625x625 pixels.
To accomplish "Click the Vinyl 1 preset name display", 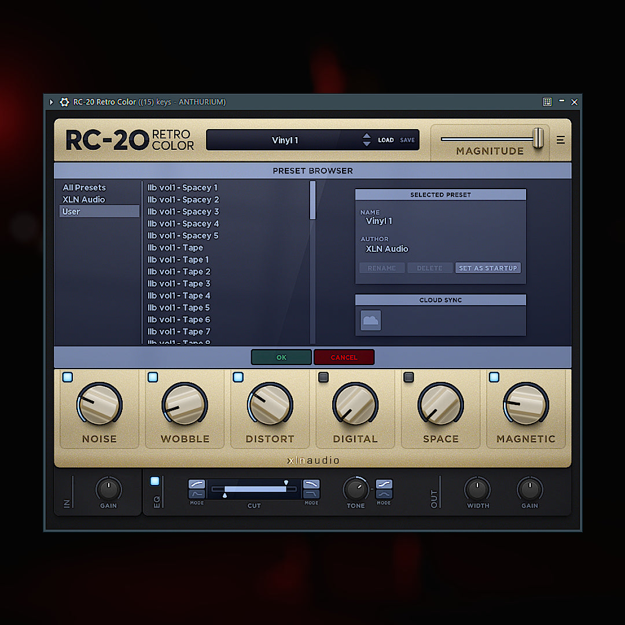I will pyautogui.click(x=285, y=140).
